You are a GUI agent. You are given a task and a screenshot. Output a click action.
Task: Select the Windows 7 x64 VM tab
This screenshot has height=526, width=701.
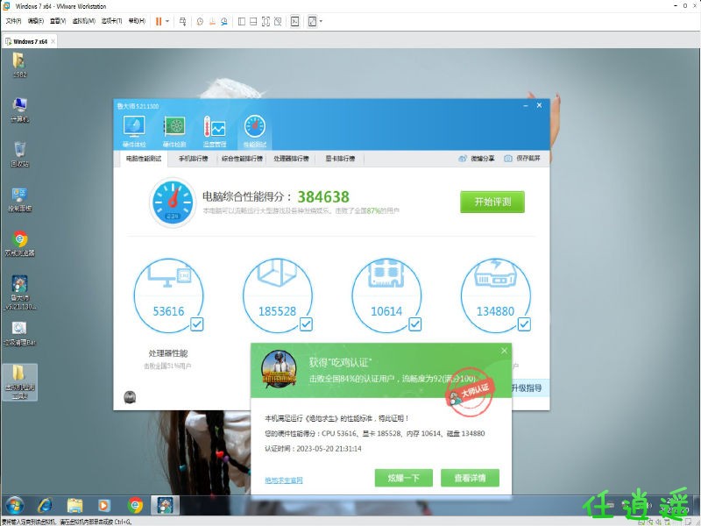(31, 41)
